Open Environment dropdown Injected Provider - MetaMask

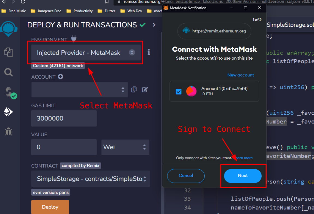[86, 52]
